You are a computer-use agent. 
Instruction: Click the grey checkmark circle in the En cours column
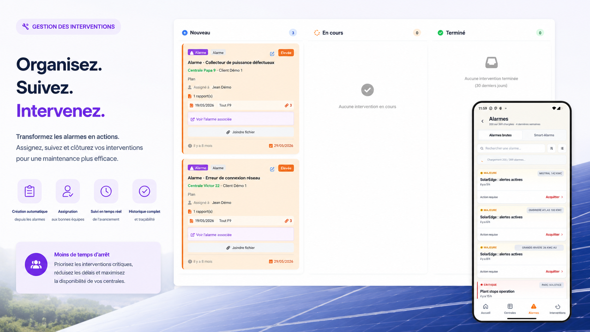tap(367, 90)
